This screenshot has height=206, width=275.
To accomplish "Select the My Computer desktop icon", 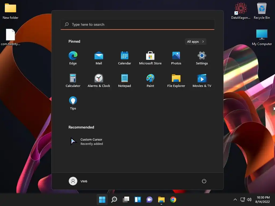I will [262, 37].
